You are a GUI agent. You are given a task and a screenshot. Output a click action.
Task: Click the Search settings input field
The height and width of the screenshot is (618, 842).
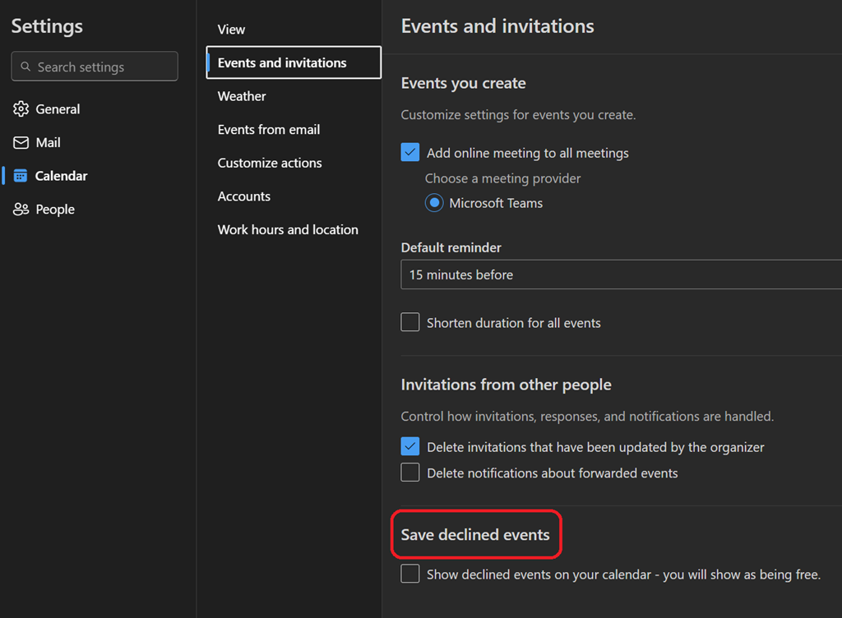click(103, 67)
